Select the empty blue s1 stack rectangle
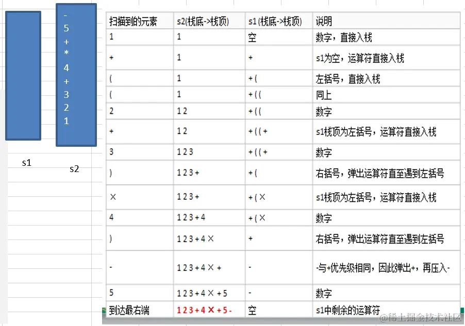Image resolution: width=465 pixels, height=326 pixels. point(23,76)
